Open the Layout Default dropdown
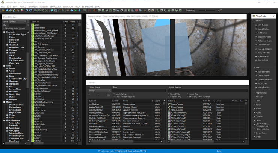This screenshot has width=278, height=153. 18,22
